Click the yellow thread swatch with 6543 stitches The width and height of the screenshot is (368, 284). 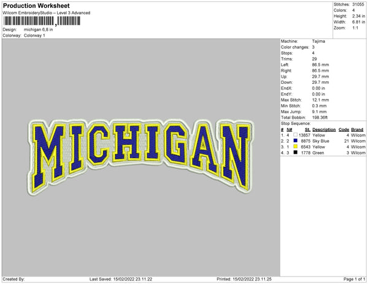[x=295, y=146]
